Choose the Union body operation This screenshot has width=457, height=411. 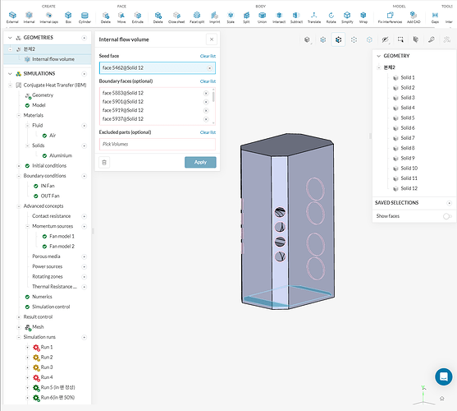point(262,17)
